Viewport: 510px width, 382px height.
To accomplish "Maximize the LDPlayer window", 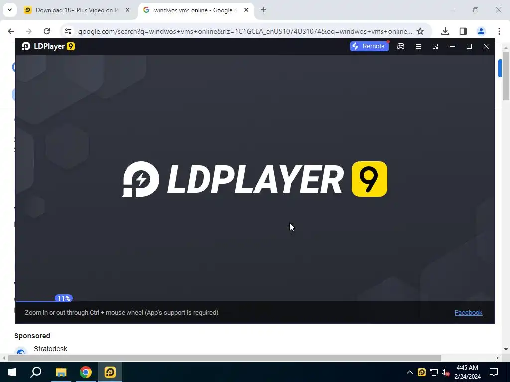I will 469,46.
